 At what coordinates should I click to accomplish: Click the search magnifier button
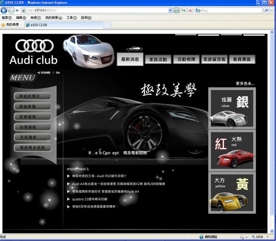pyautogui.click(x=266, y=11)
